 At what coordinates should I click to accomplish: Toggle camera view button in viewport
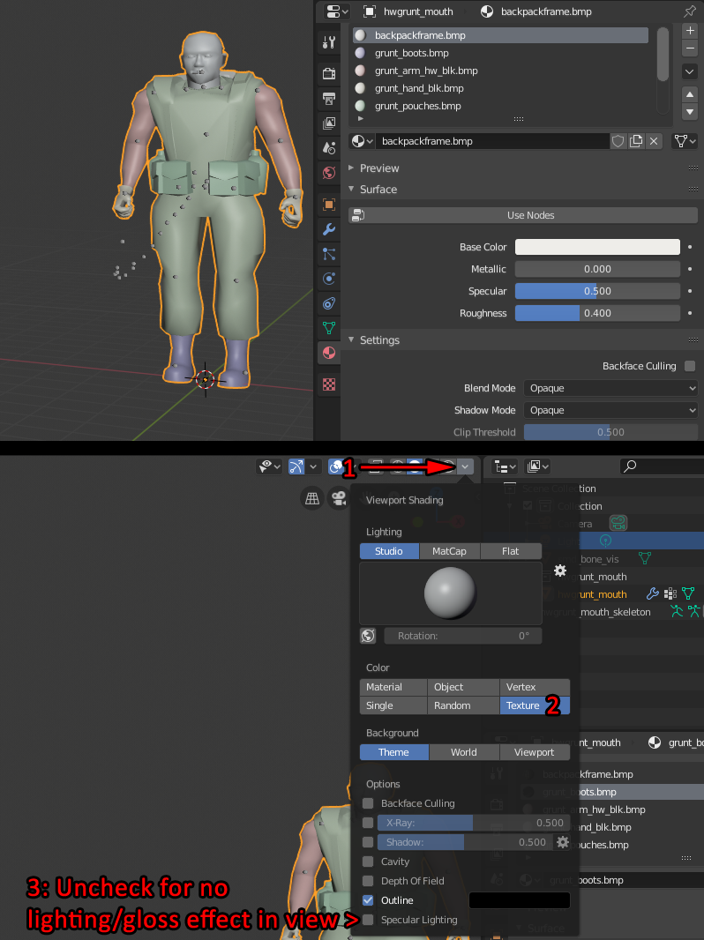(339, 498)
